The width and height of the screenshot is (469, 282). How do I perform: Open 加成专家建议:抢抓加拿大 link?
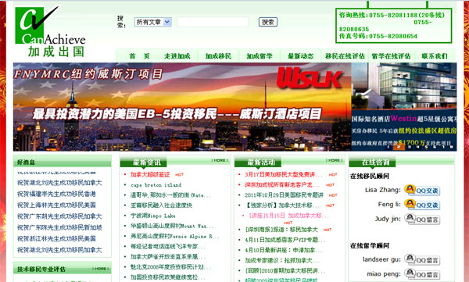281,260
